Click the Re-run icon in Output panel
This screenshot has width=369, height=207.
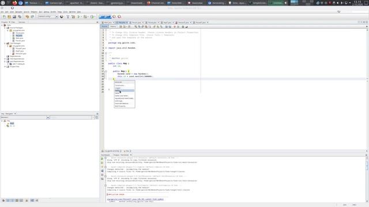102,159
